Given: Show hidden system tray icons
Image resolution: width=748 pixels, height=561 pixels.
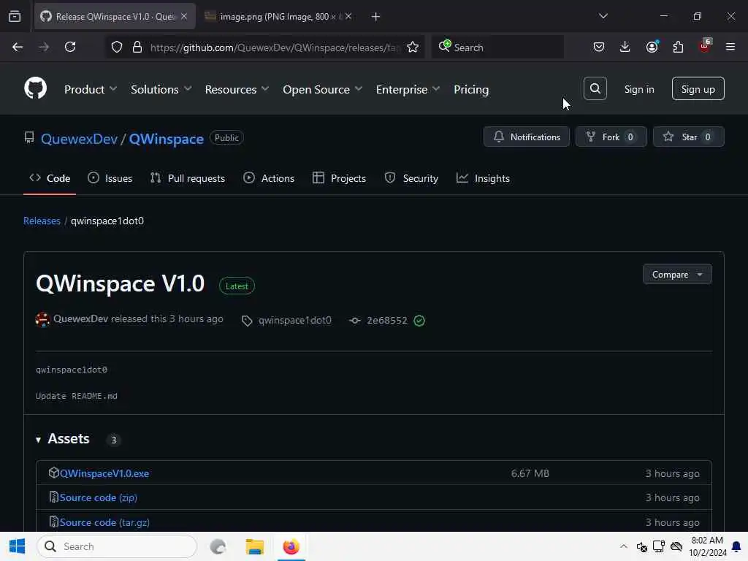Looking at the screenshot, I should (623, 546).
